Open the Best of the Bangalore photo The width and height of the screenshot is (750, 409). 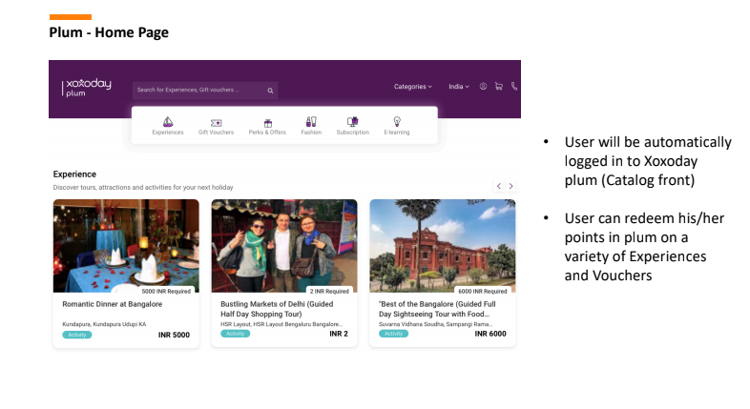pyautogui.click(x=443, y=246)
